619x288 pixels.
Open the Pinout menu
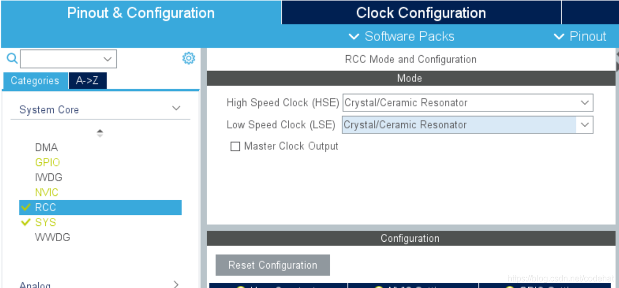(580, 37)
